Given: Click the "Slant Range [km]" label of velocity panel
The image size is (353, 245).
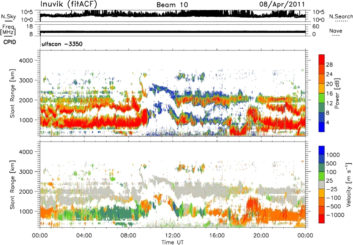Looking at the screenshot, I should click(12, 185).
